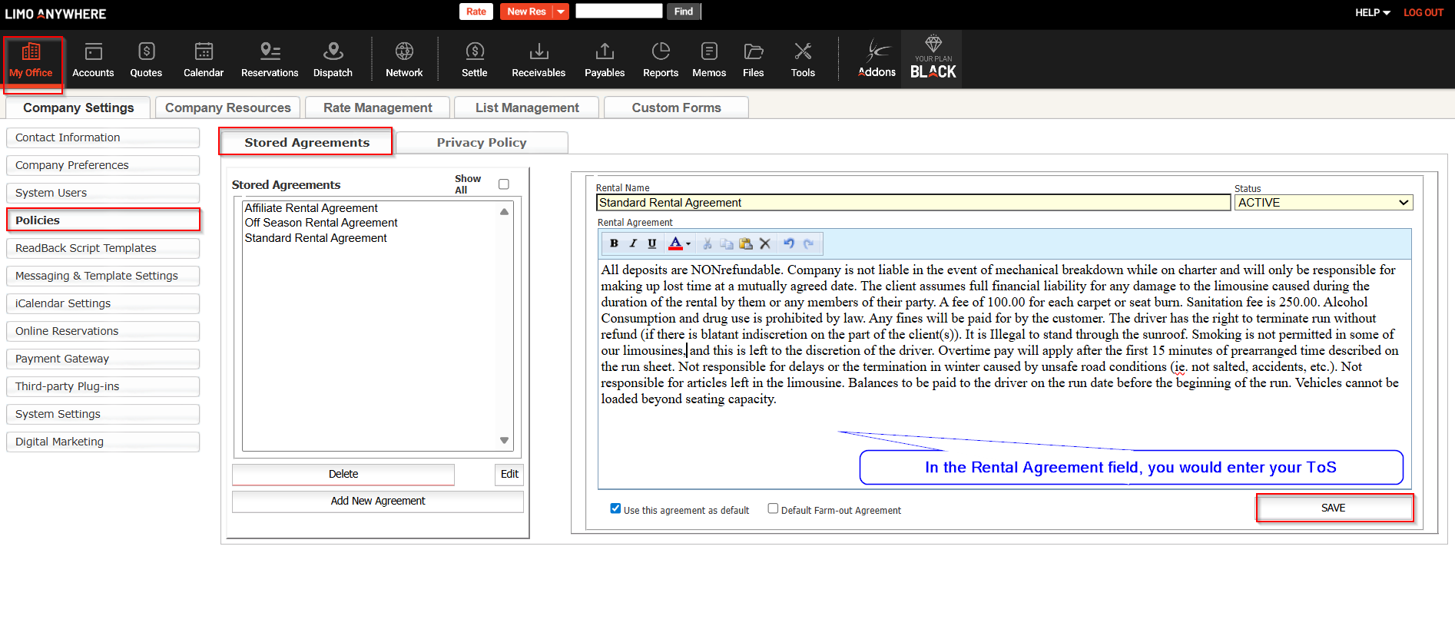Click Add New Agreement button
Image resolution: width=1455 pixels, height=639 pixels.
click(377, 501)
